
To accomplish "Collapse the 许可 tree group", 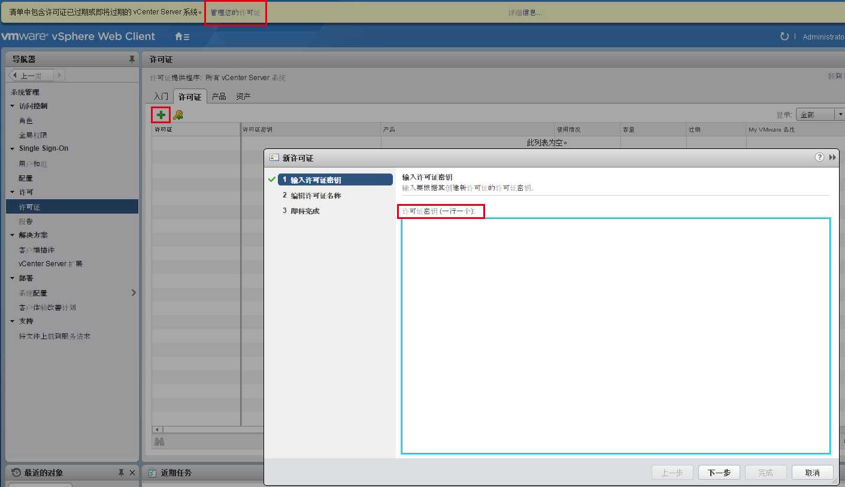I will coord(13,192).
